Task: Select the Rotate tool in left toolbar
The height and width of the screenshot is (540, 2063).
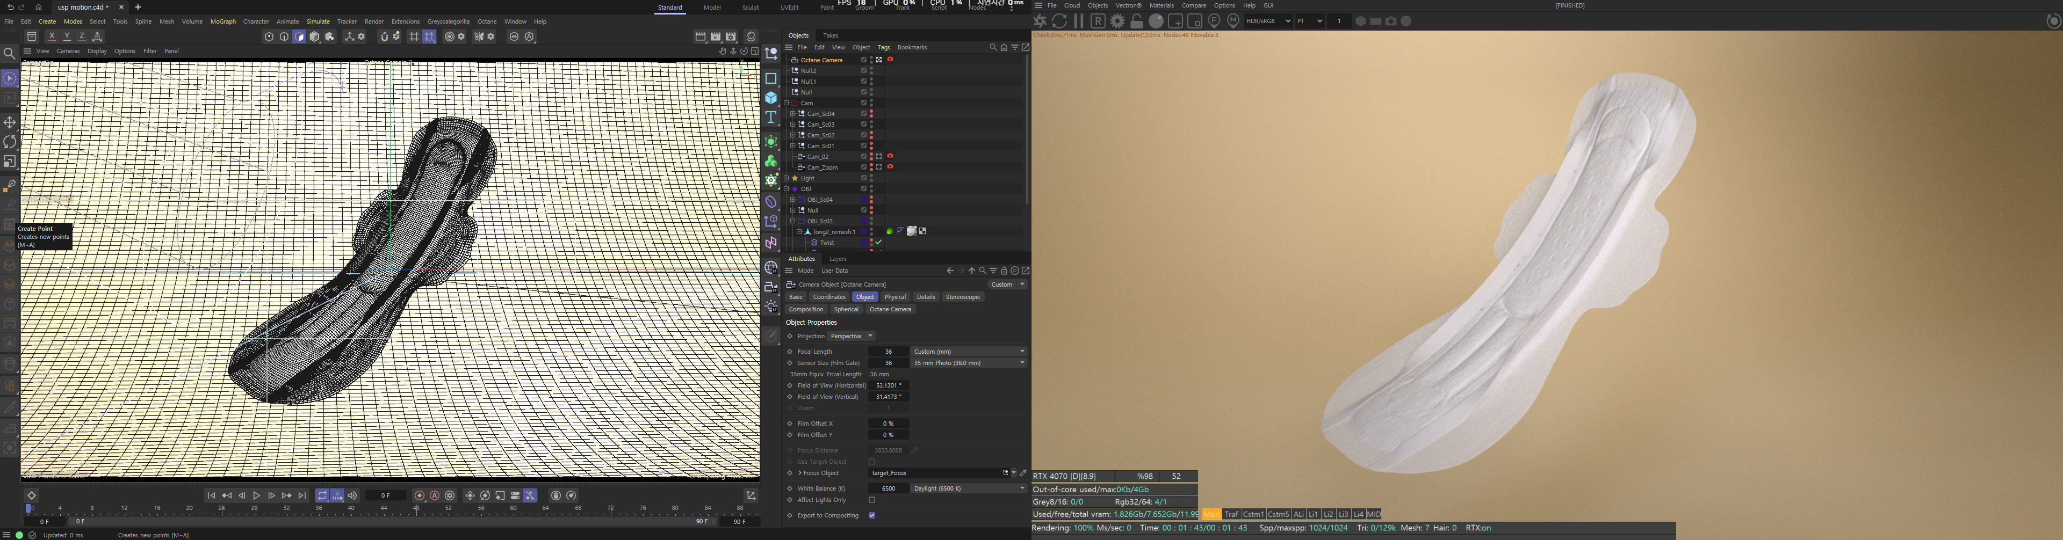Action: click(x=10, y=142)
